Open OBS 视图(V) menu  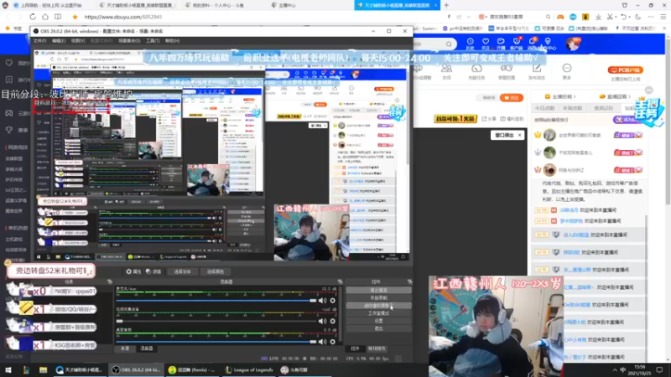pos(78,40)
